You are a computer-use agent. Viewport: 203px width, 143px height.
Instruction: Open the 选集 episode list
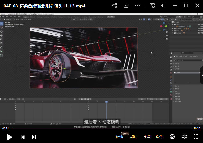(x=159, y=137)
